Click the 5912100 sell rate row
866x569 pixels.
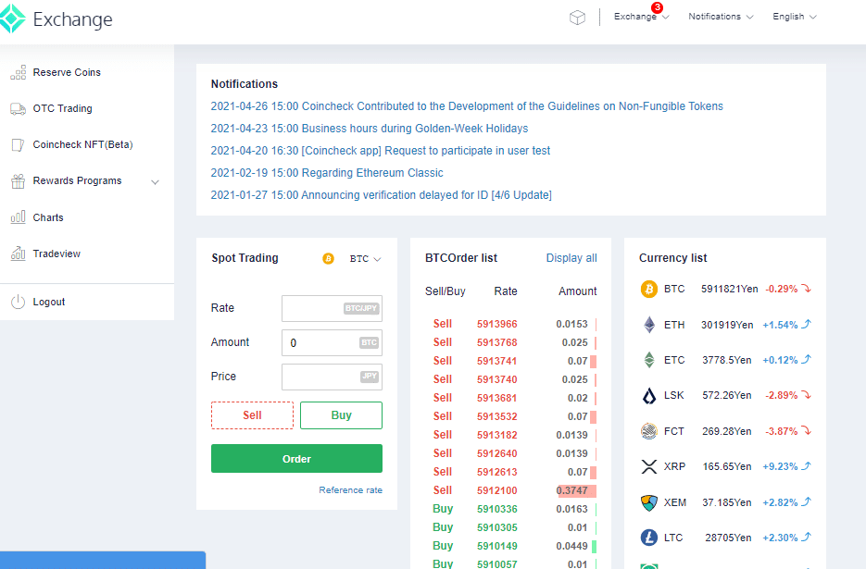[x=497, y=490]
